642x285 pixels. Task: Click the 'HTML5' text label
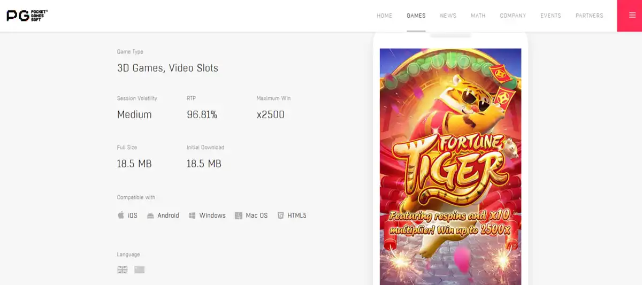297,215
